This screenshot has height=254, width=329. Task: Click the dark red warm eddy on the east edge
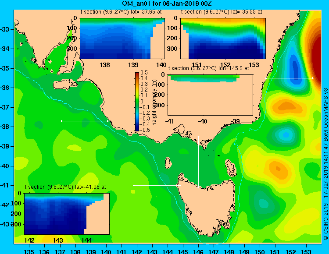point(317,61)
